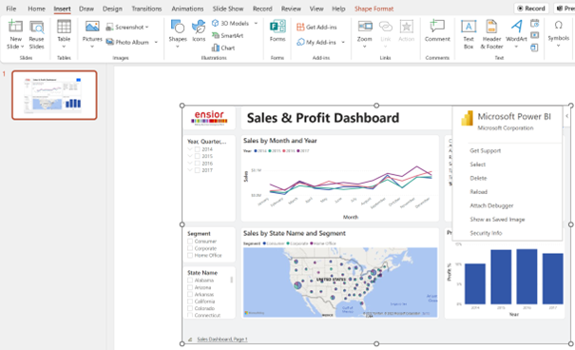Click the Record button

[x=531, y=9]
